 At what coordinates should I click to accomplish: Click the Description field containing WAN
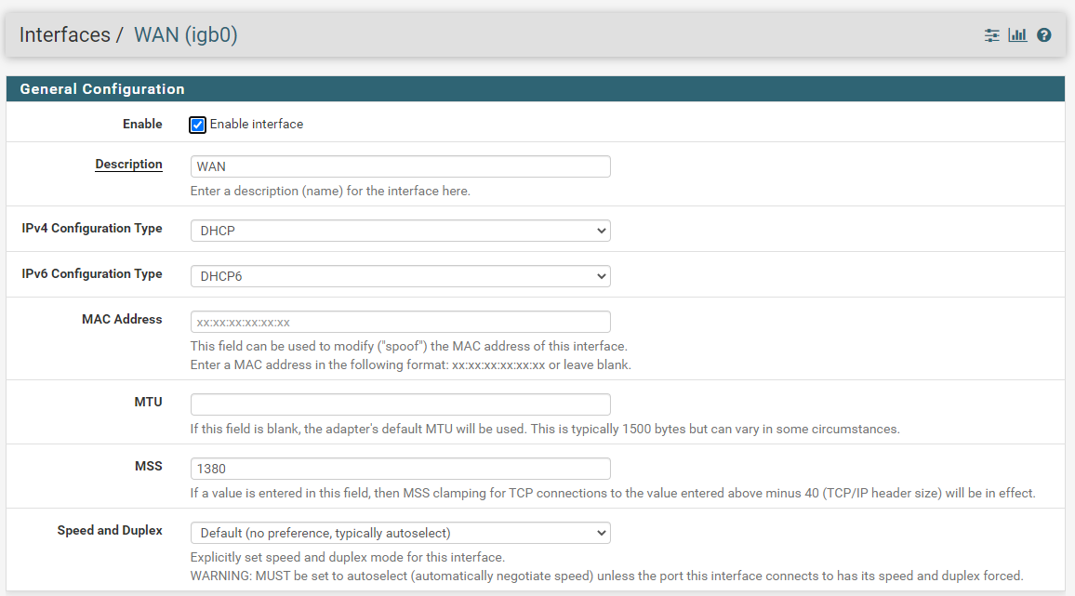[400, 166]
